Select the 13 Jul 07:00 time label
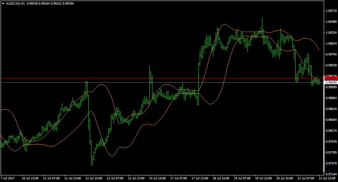The width and height of the screenshot is (338, 182). pos(115,178)
